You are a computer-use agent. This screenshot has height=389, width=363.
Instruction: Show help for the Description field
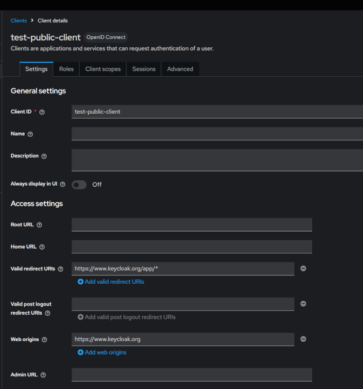point(44,156)
